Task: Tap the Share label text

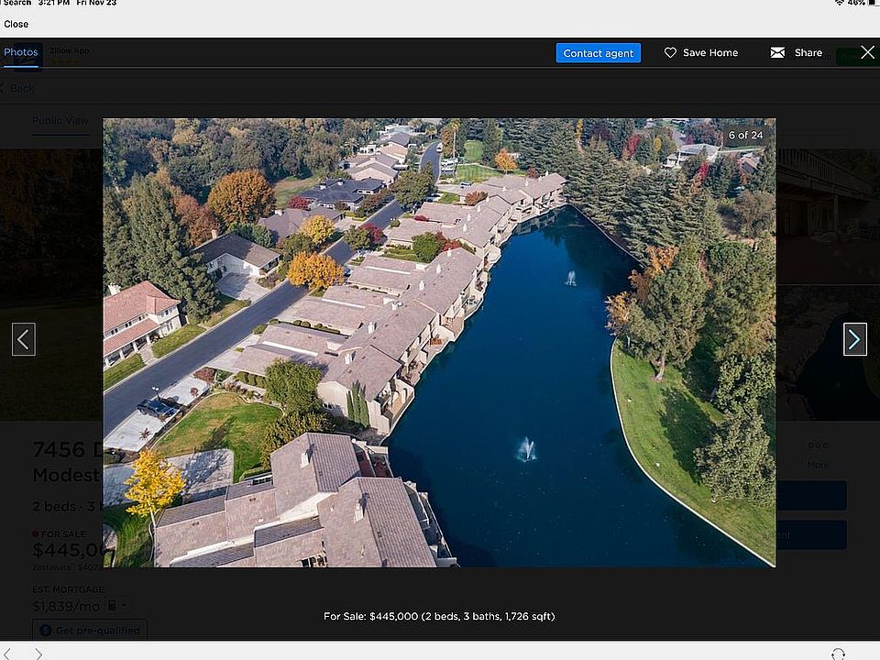Action: click(808, 53)
